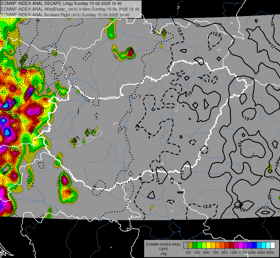Select the bright green legend swatch at 300
This screenshot has width=280, height=258.
tap(199, 245)
